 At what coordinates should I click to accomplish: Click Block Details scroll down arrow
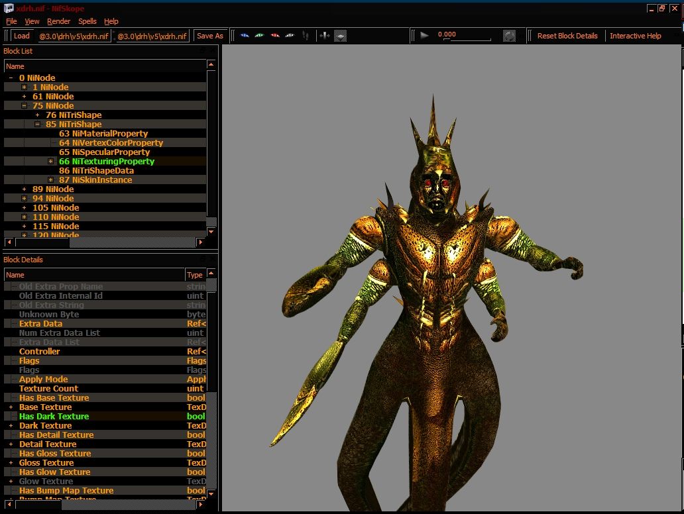click(x=211, y=493)
